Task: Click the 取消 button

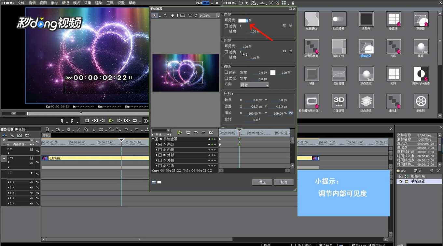Action: point(284,182)
